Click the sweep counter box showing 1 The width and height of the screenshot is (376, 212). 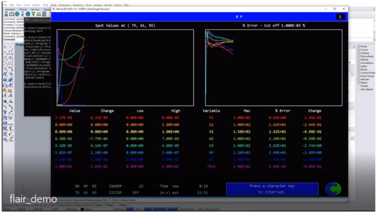340,17
